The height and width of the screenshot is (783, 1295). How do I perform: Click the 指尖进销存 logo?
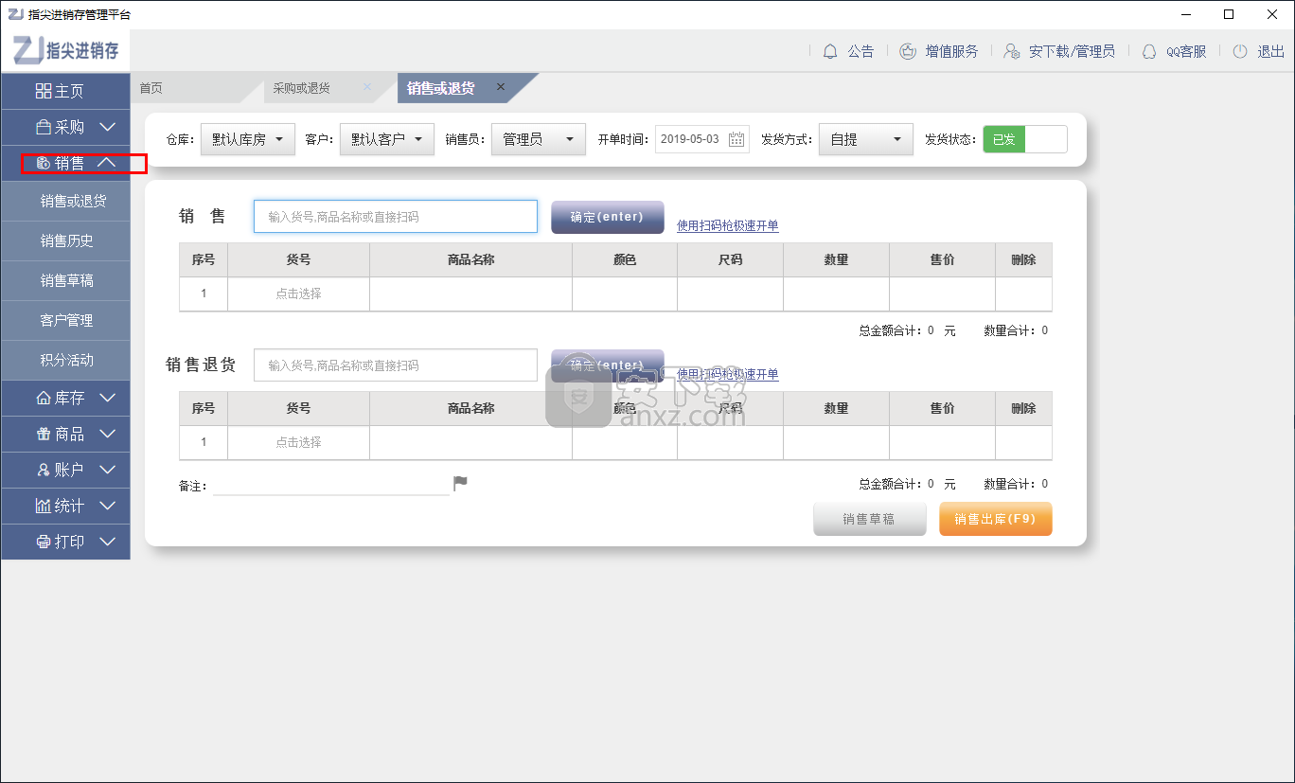coord(66,51)
